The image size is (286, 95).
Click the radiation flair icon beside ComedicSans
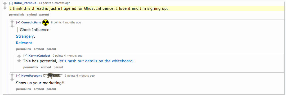(x=46, y=23)
